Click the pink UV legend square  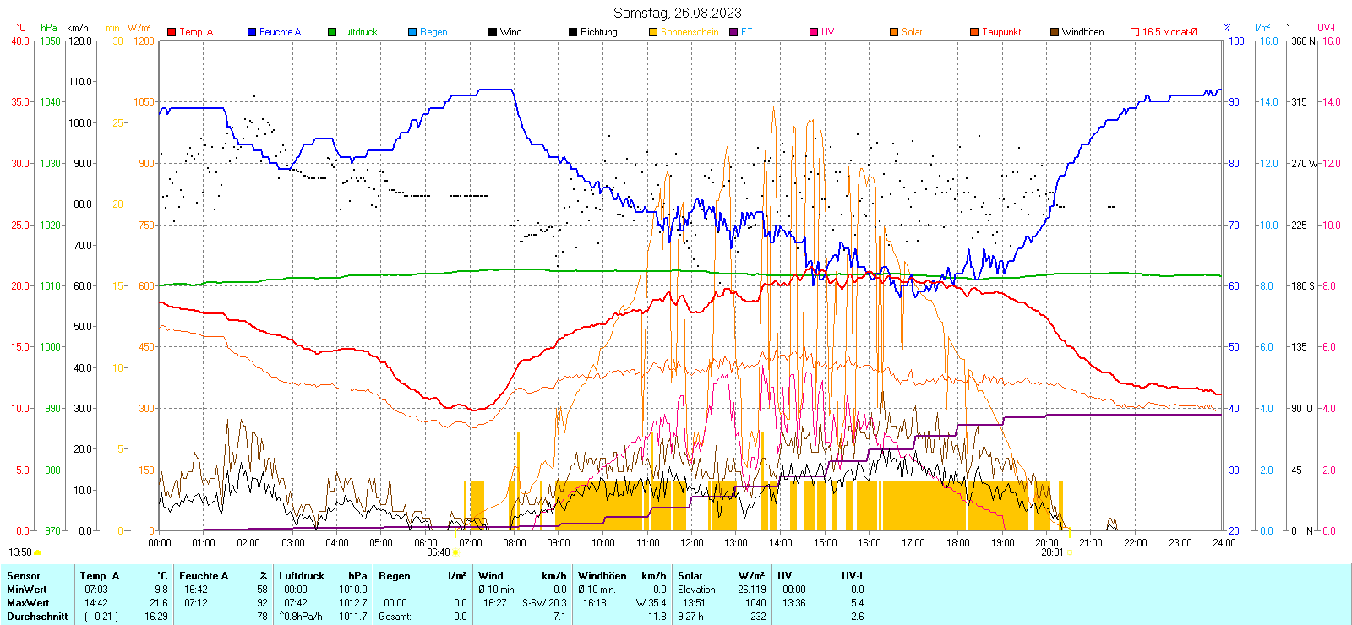[x=814, y=32]
